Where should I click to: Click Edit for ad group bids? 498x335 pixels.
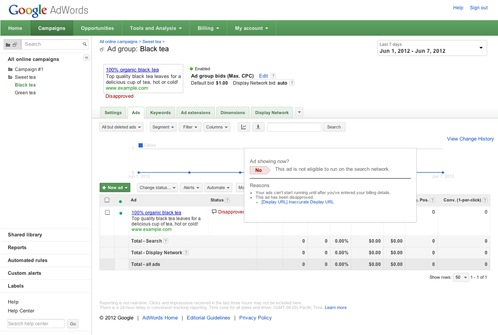(263, 76)
